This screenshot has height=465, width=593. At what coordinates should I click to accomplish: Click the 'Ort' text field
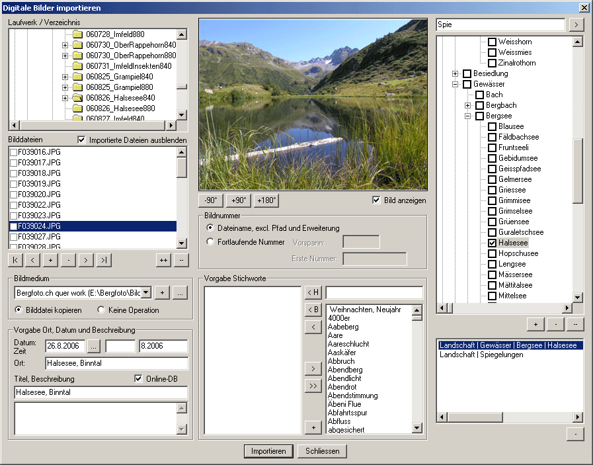[x=116, y=363]
